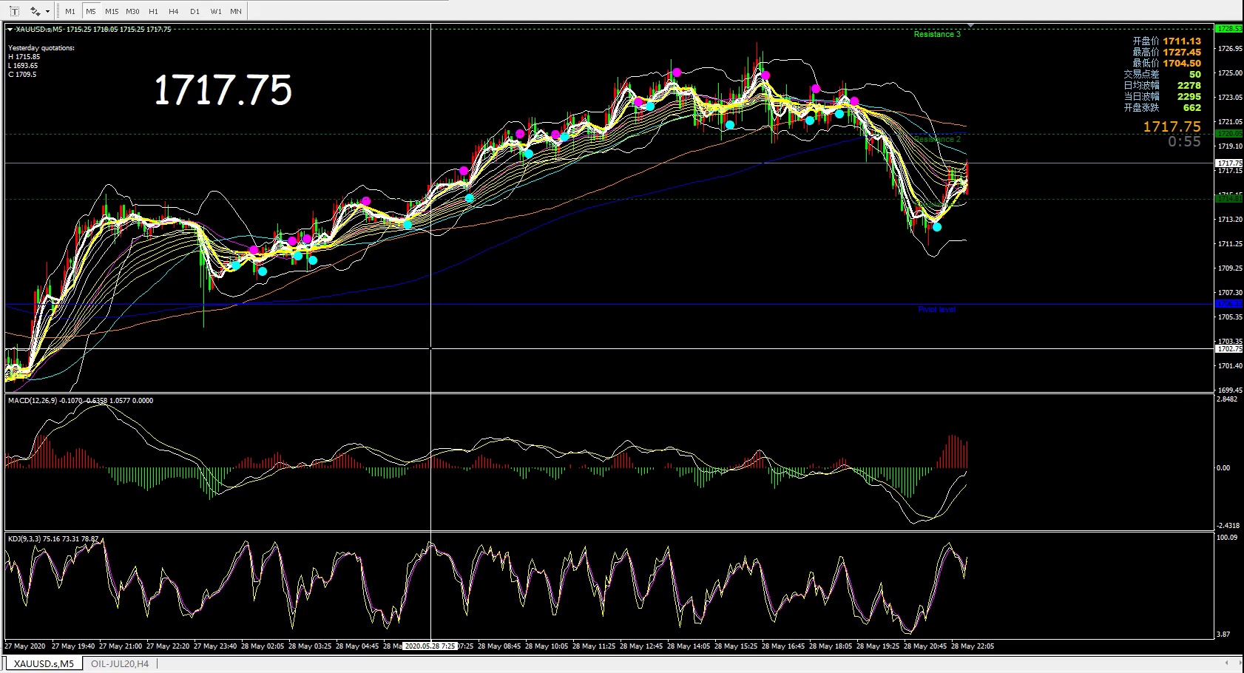Viewport: 1244px width, 673px height.
Task: Click the green 1728.53 price axis tag
Action: [x=1229, y=29]
